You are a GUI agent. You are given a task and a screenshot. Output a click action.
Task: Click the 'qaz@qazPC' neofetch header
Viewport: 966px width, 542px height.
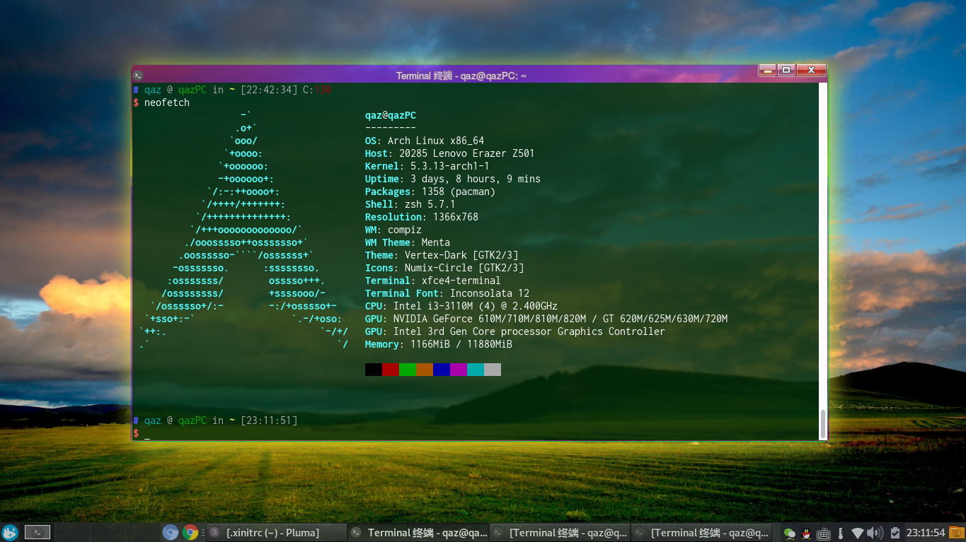(391, 115)
